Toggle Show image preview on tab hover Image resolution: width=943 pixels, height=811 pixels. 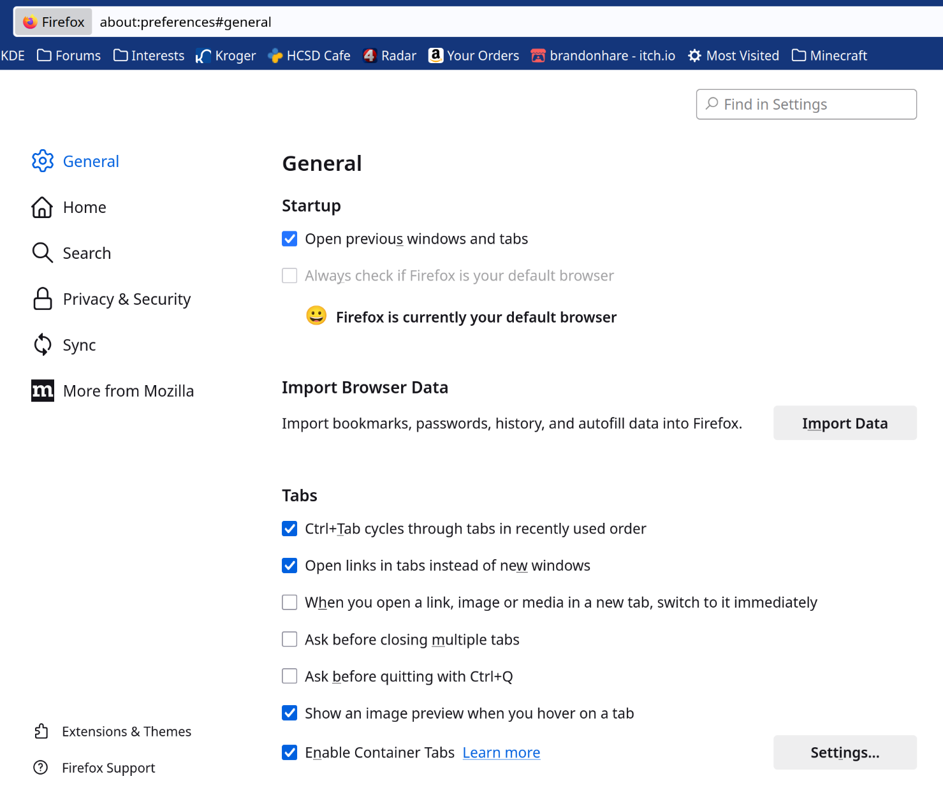289,713
